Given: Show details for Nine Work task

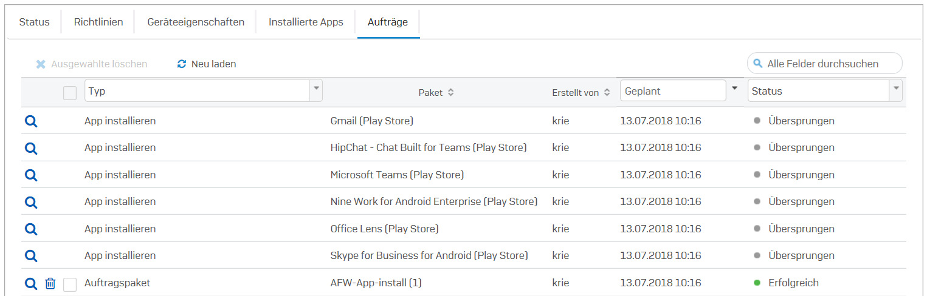Looking at the screenshot, I should pyautogui.click(x=31, y=202).
